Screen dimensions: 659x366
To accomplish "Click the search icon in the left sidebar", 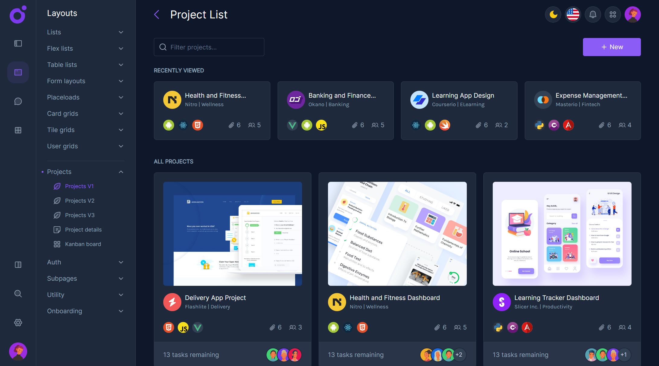I will (x=18, y=294).
